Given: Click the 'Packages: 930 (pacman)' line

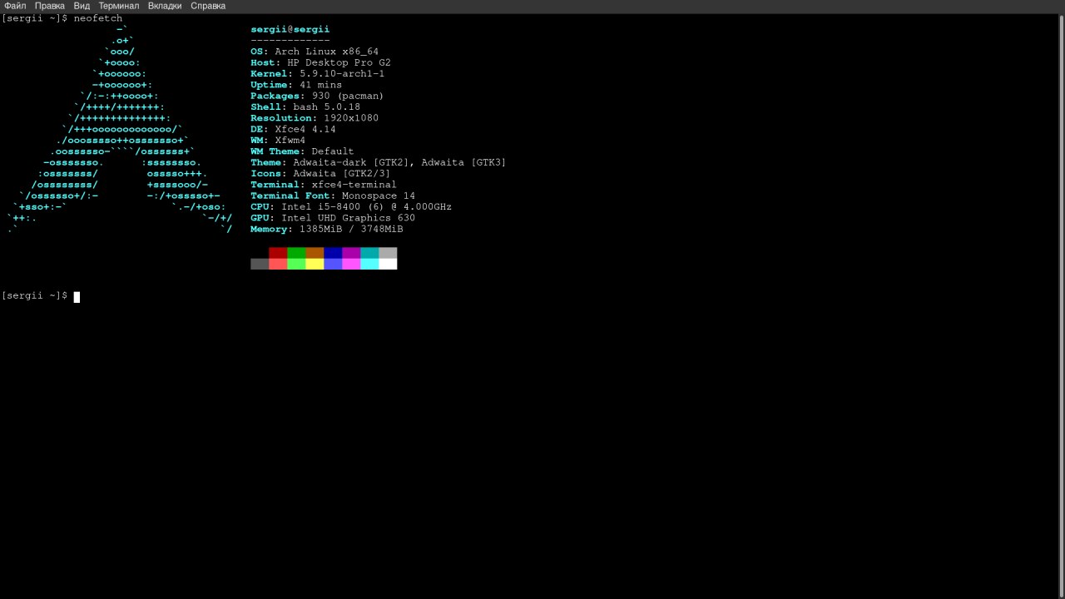Looking at the screenshot, I should (x=317, y=96).
